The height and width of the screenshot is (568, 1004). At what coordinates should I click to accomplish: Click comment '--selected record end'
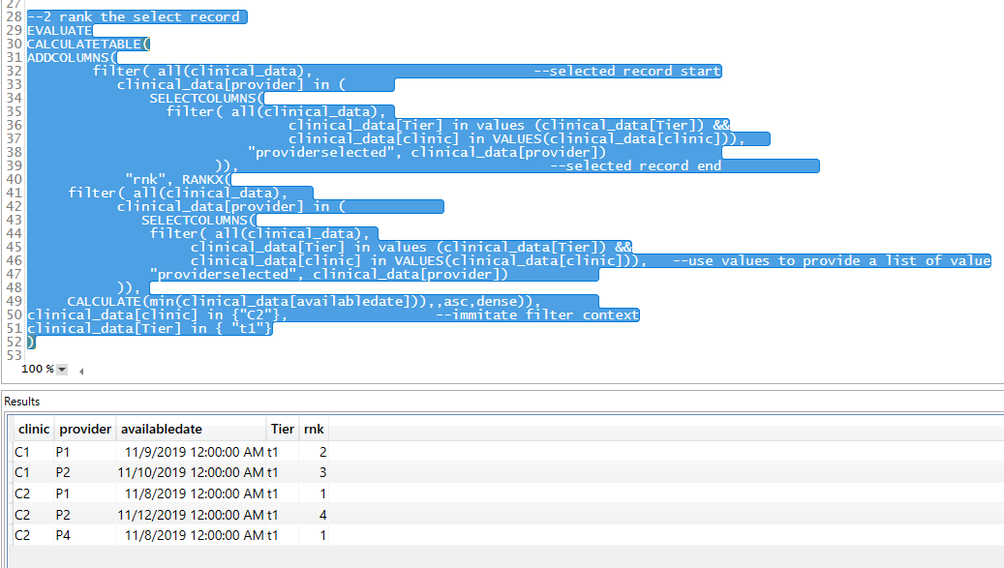(636, 165)
